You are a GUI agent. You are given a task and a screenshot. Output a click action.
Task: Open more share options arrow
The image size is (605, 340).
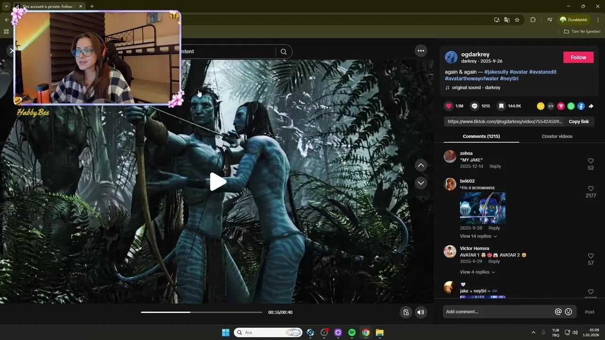591,106
